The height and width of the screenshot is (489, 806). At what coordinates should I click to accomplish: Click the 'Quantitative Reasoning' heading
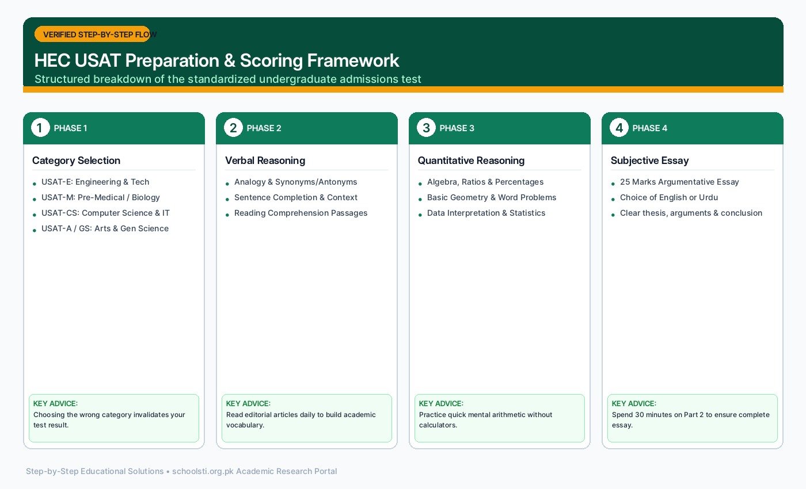click(x=472, y=161)
